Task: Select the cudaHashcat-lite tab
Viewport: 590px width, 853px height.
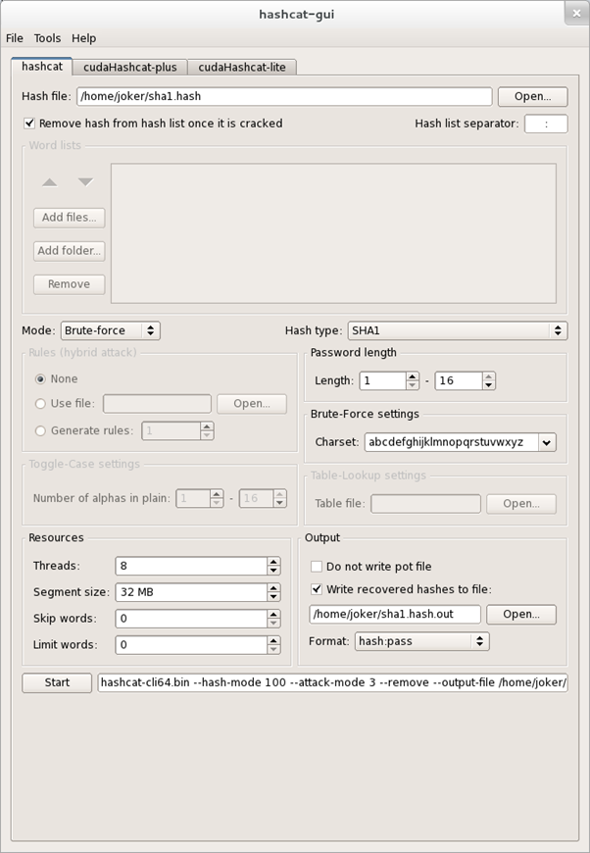Action: coord(243,67)
